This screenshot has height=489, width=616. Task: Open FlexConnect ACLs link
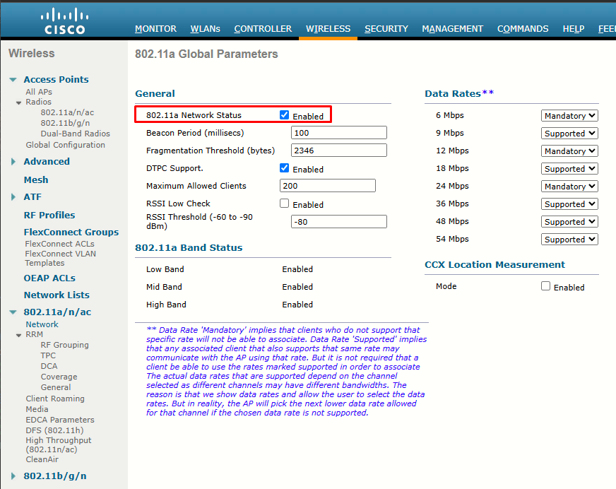[59, 244]
